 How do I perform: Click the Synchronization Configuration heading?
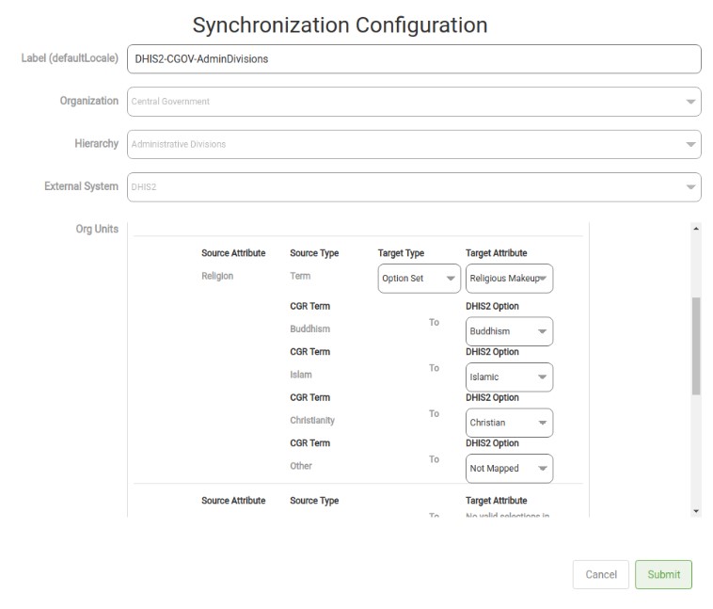340,24
